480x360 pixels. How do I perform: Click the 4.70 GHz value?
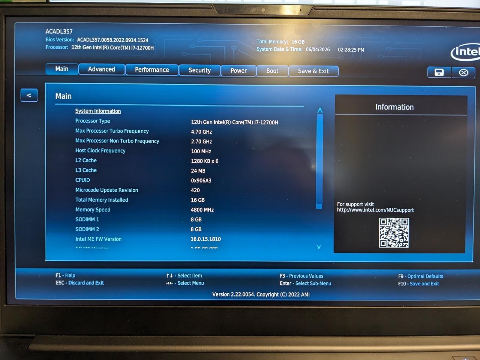[202, 132]
